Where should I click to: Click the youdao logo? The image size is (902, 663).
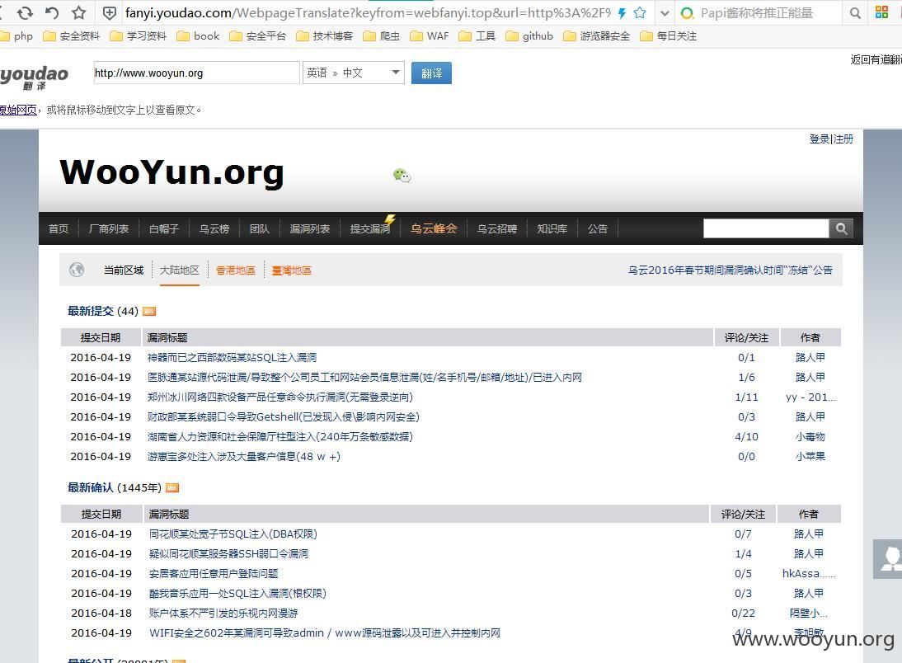point(34,78)
